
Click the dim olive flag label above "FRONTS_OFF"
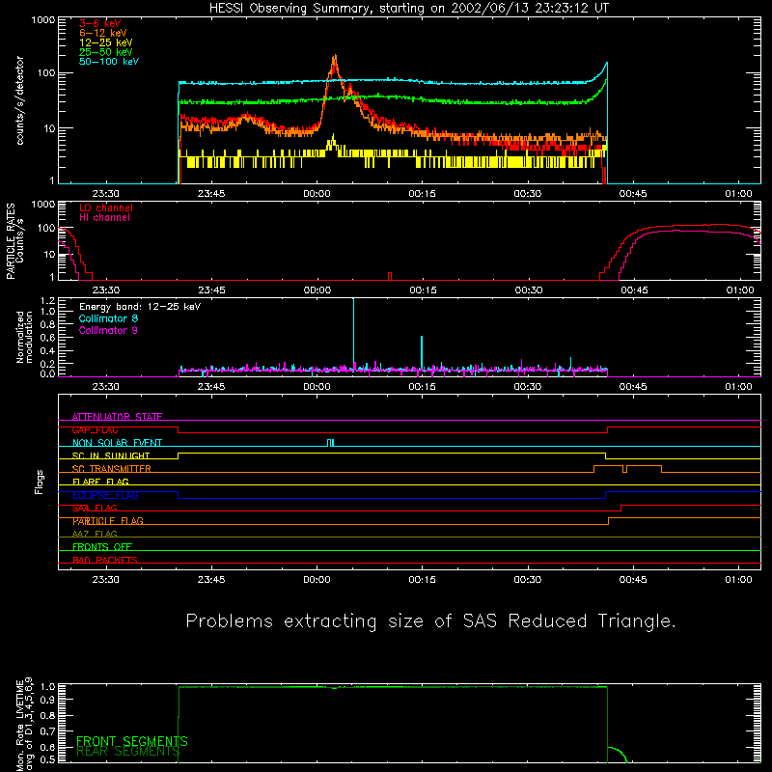95,534
